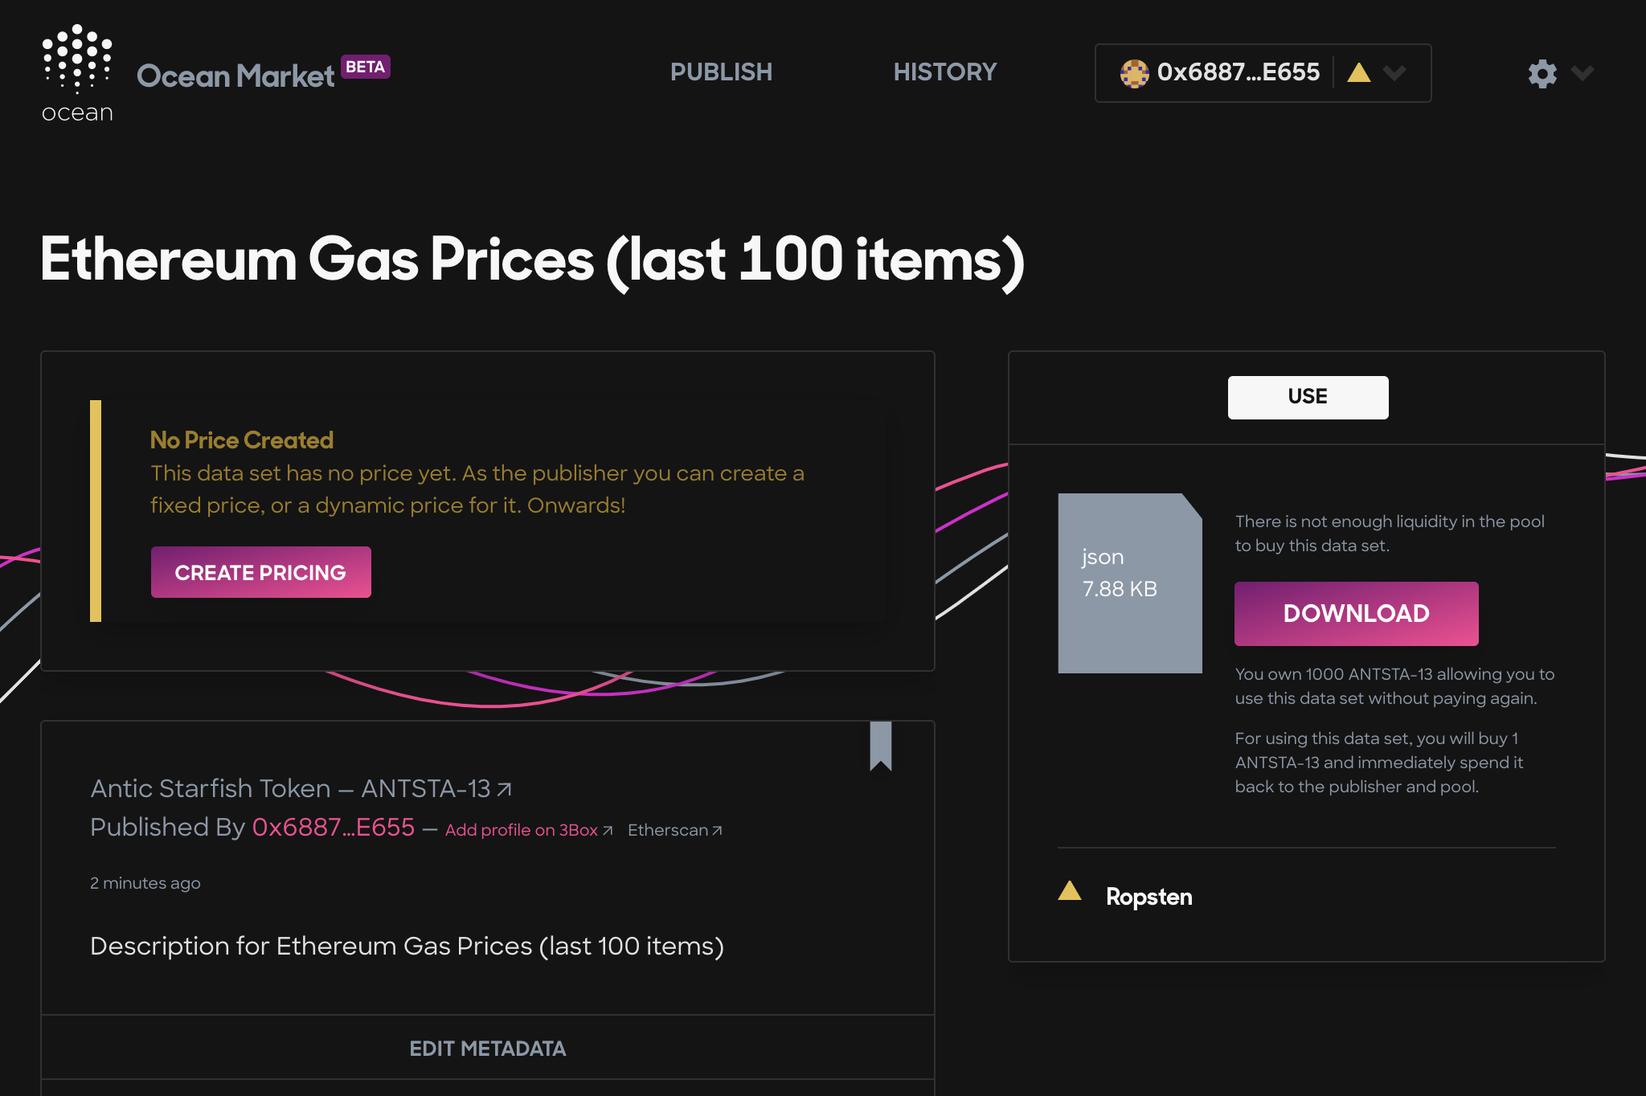Click the network warning triangle in header
This screenshot has height=1096, width=1646.
coord(1359,73)
